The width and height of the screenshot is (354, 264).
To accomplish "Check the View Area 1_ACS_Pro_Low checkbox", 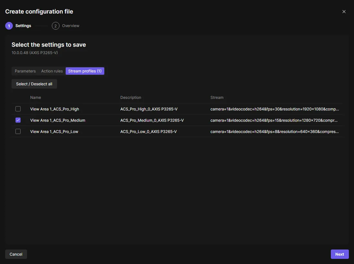I will point(18,131).
